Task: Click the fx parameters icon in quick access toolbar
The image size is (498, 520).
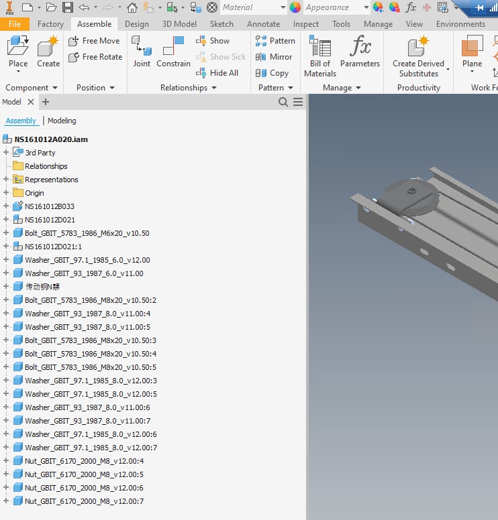Action: (411, 7)
